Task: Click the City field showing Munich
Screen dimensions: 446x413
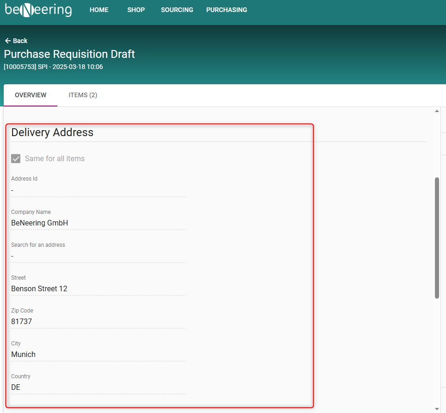Action: 98,354
